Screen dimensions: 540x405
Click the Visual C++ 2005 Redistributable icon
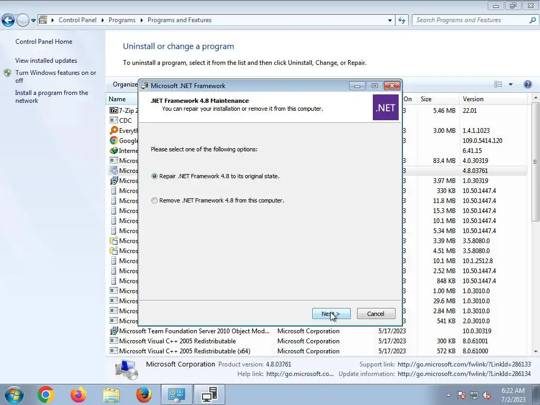[114, 341]
